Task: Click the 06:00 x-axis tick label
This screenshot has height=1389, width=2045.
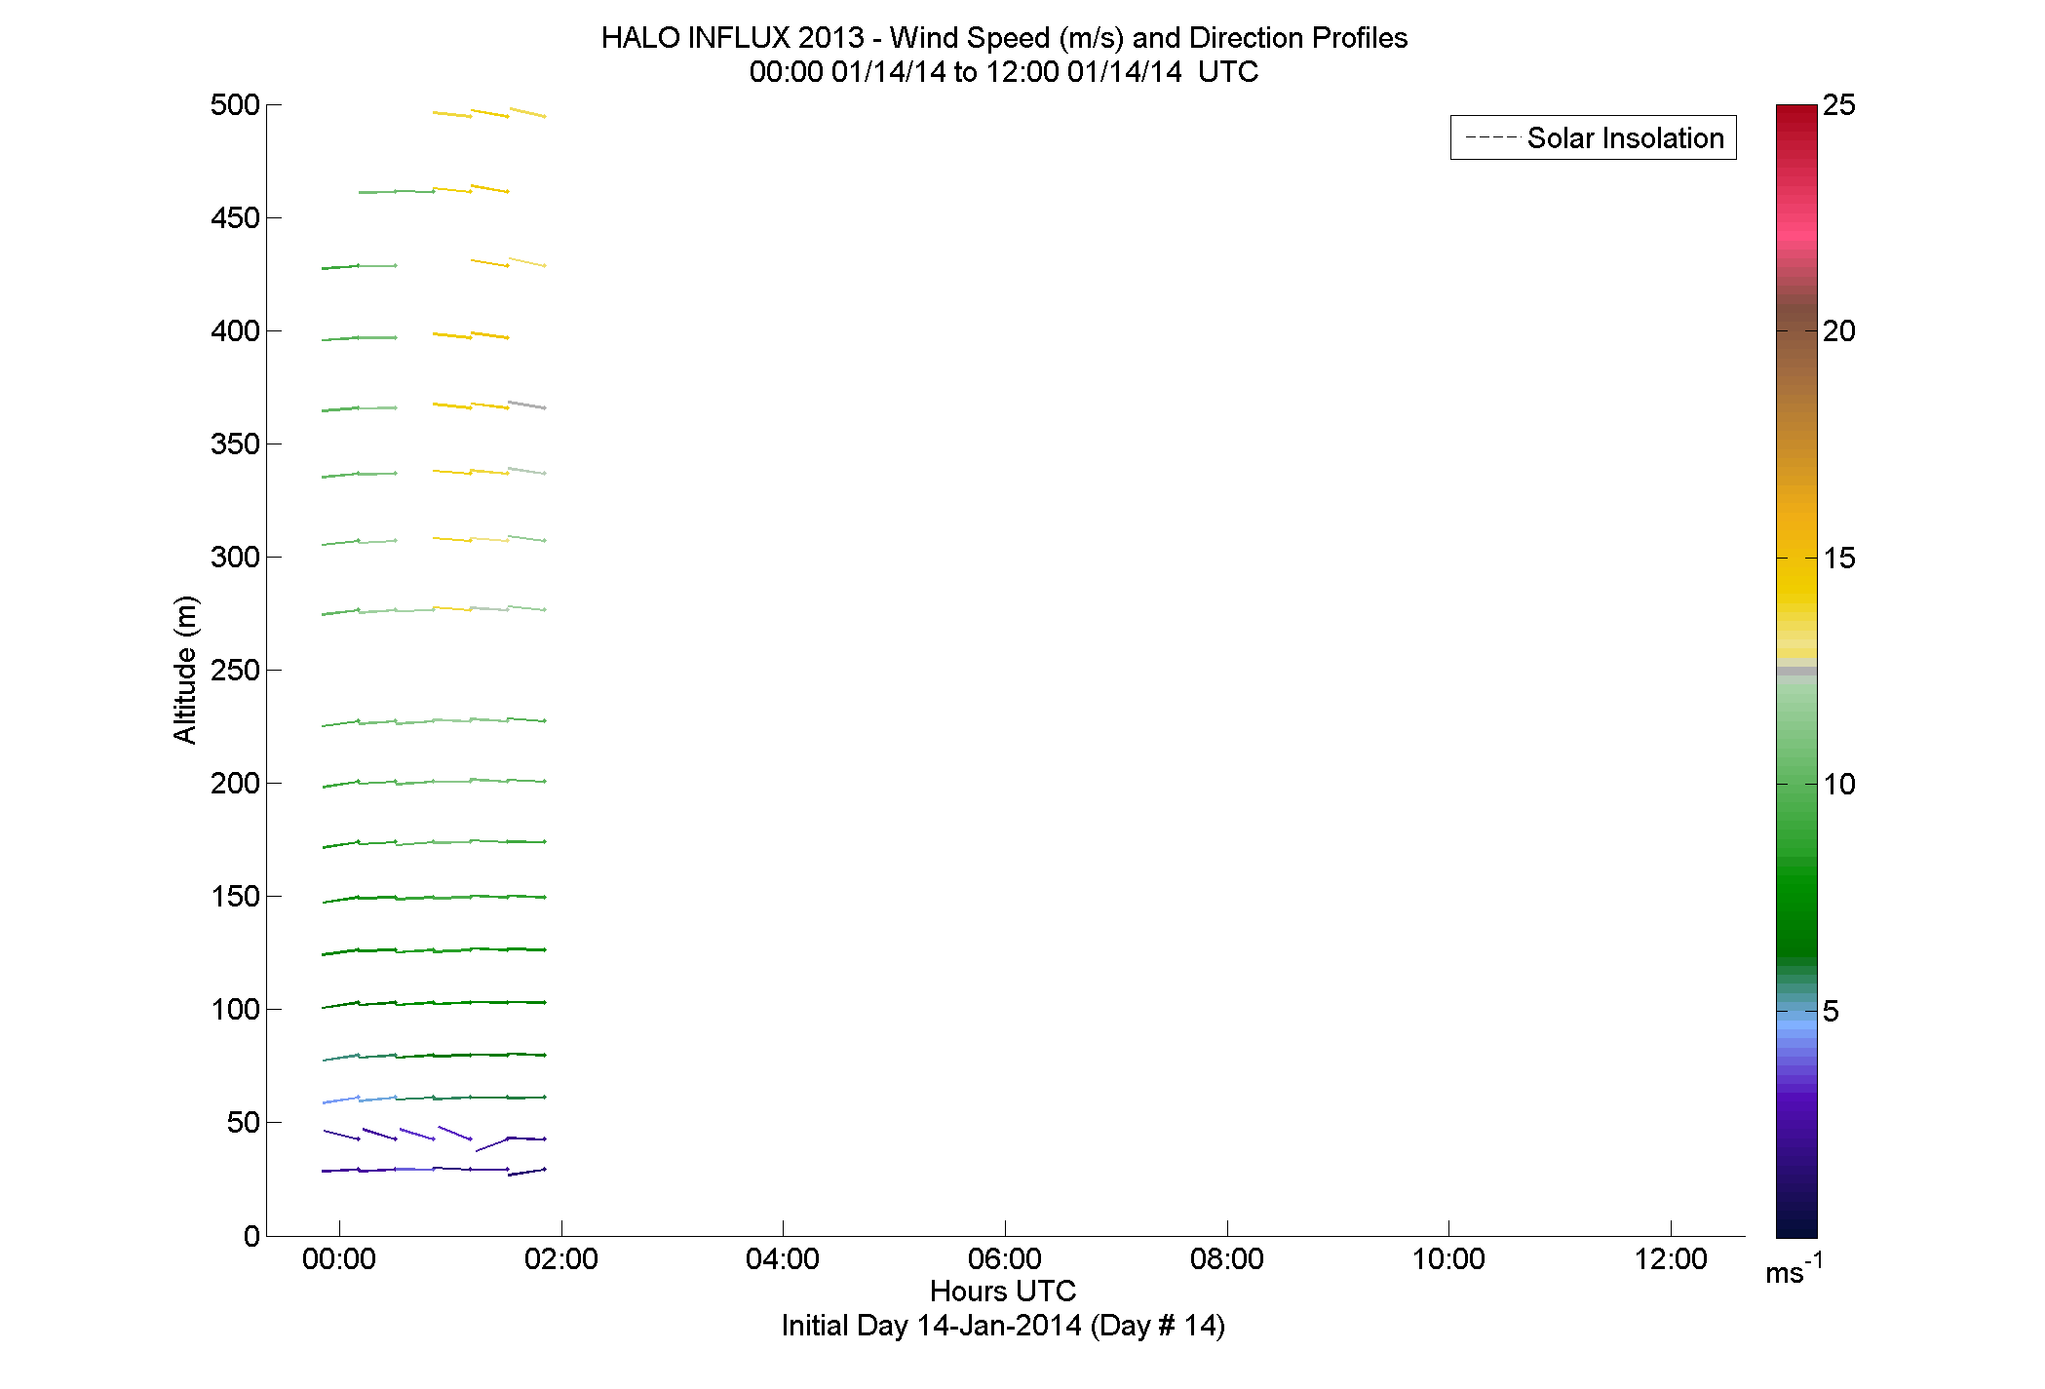Action: 1005,1258
